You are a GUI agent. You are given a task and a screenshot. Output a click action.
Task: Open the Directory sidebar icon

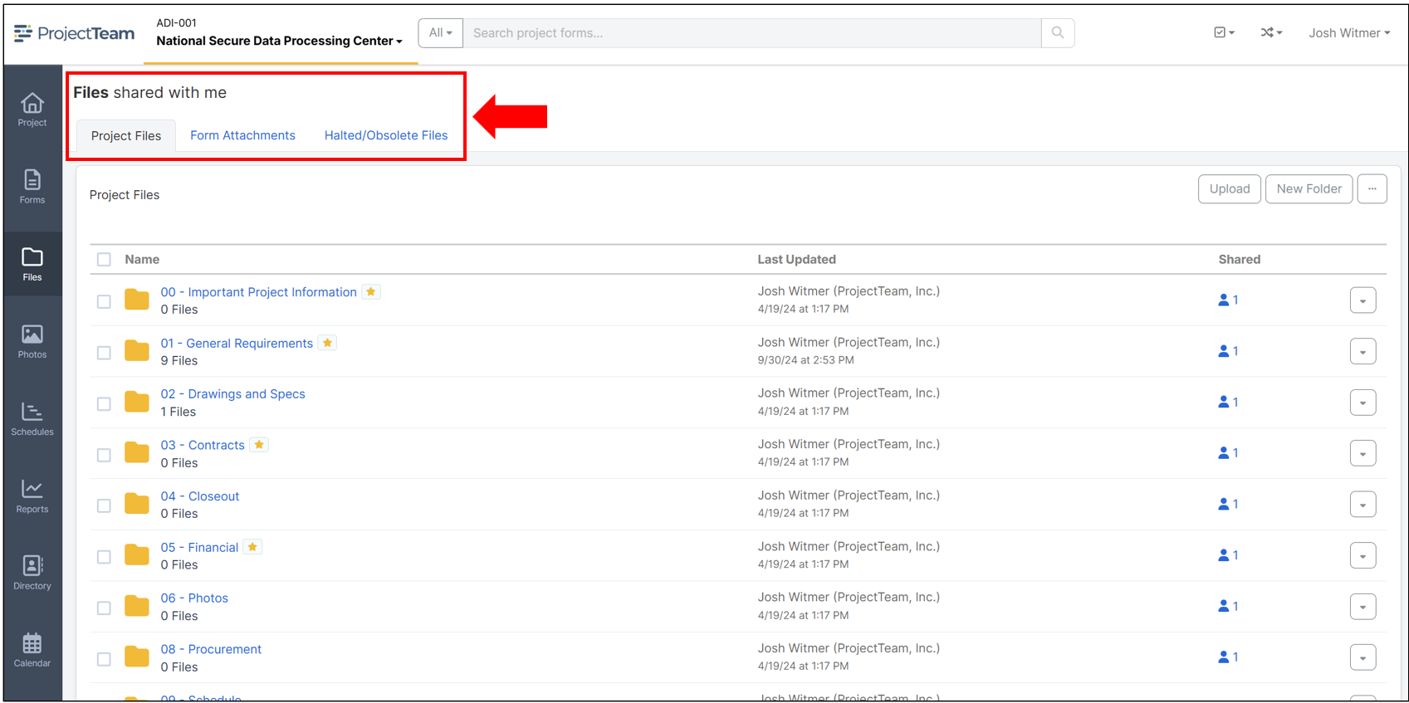coord(32,573)
